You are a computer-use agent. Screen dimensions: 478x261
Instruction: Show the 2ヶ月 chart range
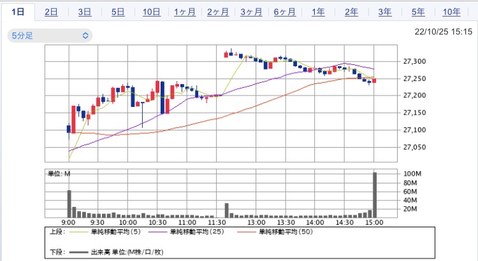218,12
